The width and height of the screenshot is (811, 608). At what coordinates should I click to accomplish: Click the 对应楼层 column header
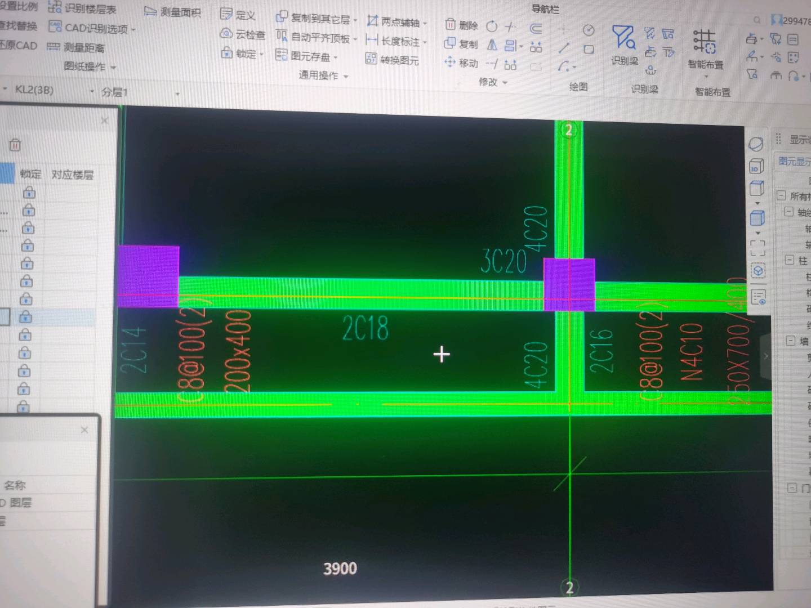point(72,175)
